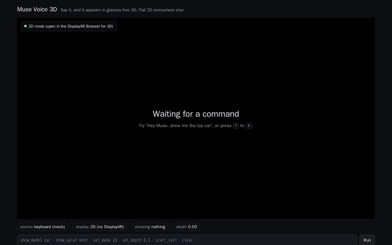Click the 'Muse Voice 3D' title

coord(37,9)
